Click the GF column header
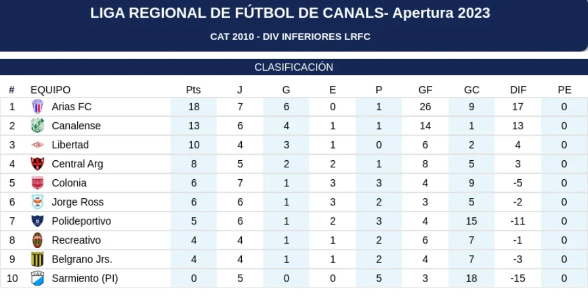This screenshot has width=588, height=302. pos(425,90)
